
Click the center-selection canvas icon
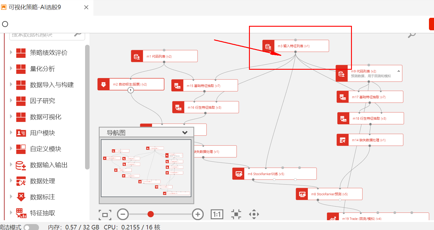[236, 214]
